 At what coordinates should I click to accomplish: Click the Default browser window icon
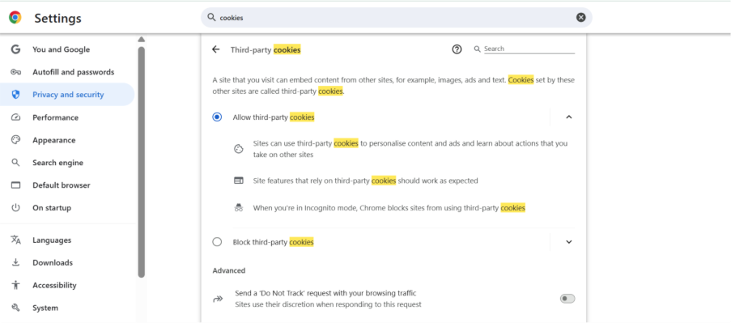point(16,185)
